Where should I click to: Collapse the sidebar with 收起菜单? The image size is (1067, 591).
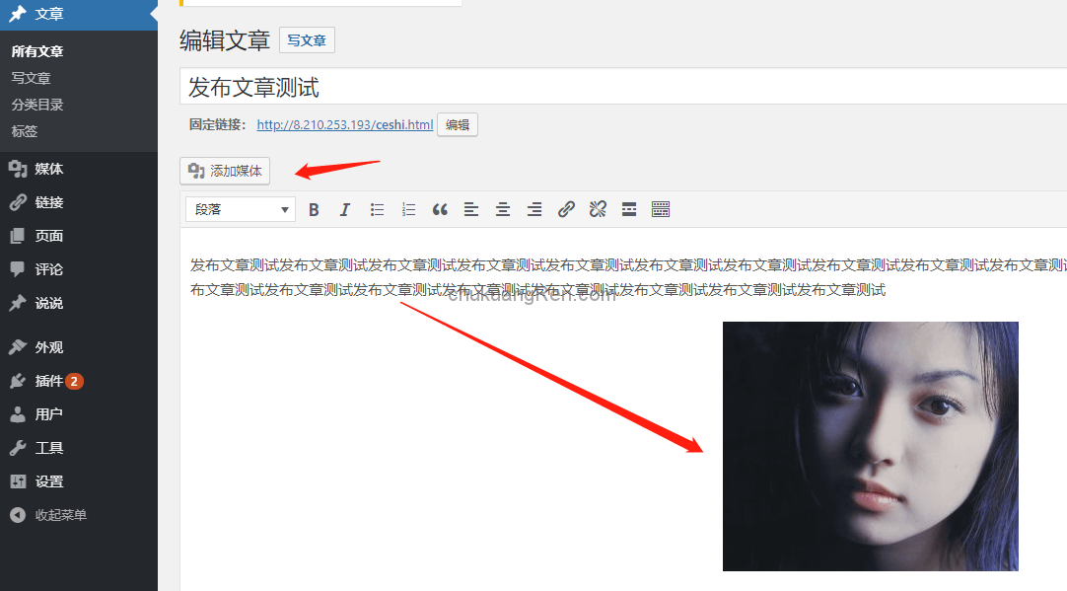point(60,515)
